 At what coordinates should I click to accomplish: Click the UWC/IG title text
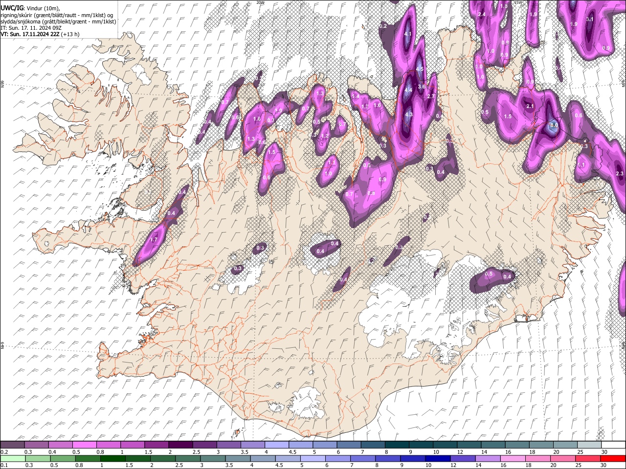(12, 7)
